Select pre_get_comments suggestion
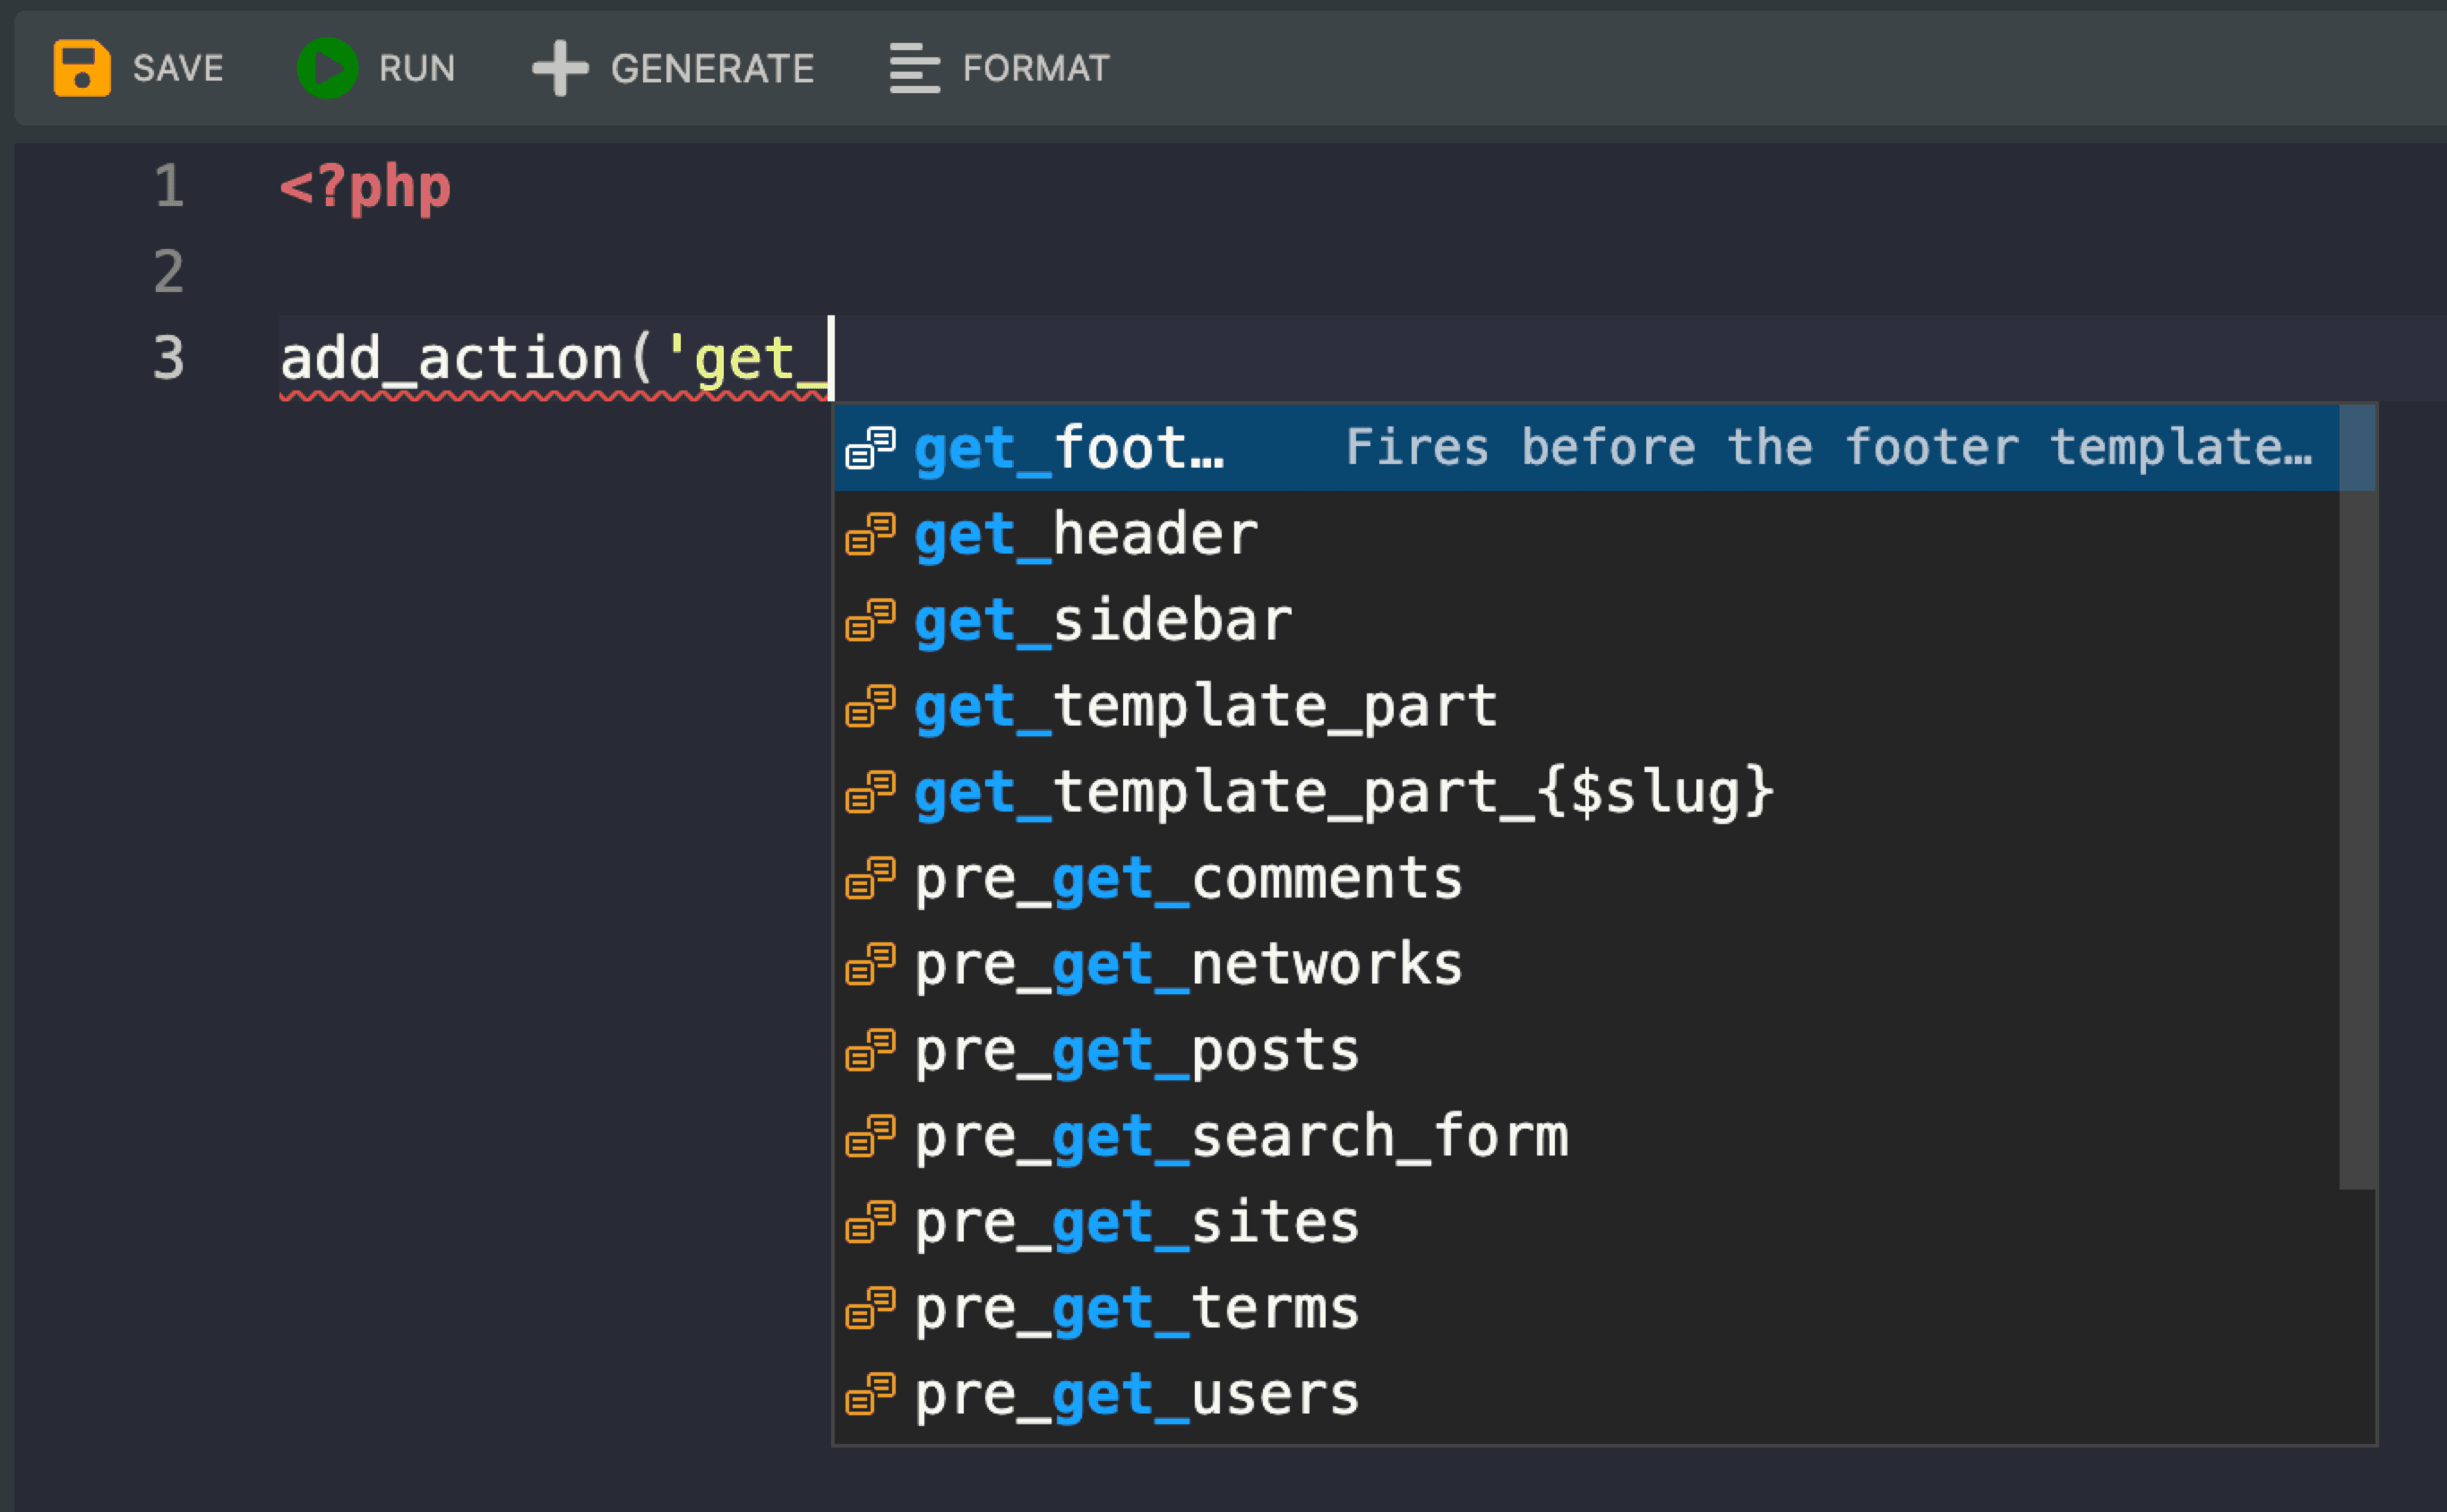The height and width of the screenshot is (1512, 2447). [x=1586, y=878]
